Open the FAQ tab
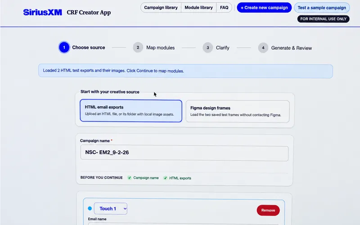The width and height of the screenshot is (360, 225). pos(224,8)
